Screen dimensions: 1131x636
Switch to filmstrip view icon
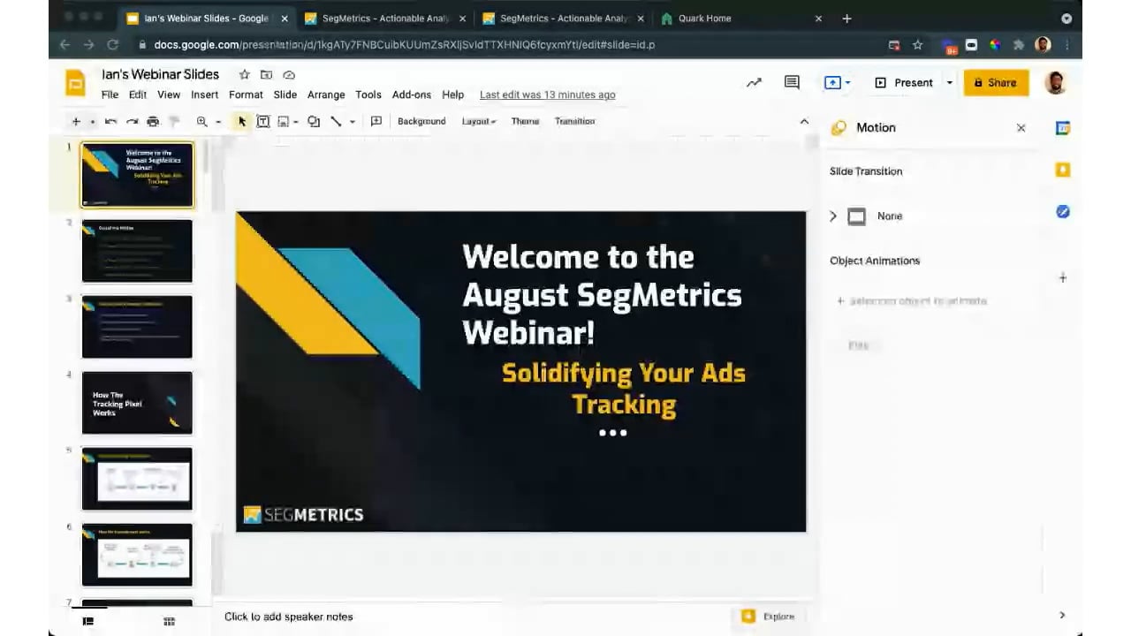click(88, 622)
